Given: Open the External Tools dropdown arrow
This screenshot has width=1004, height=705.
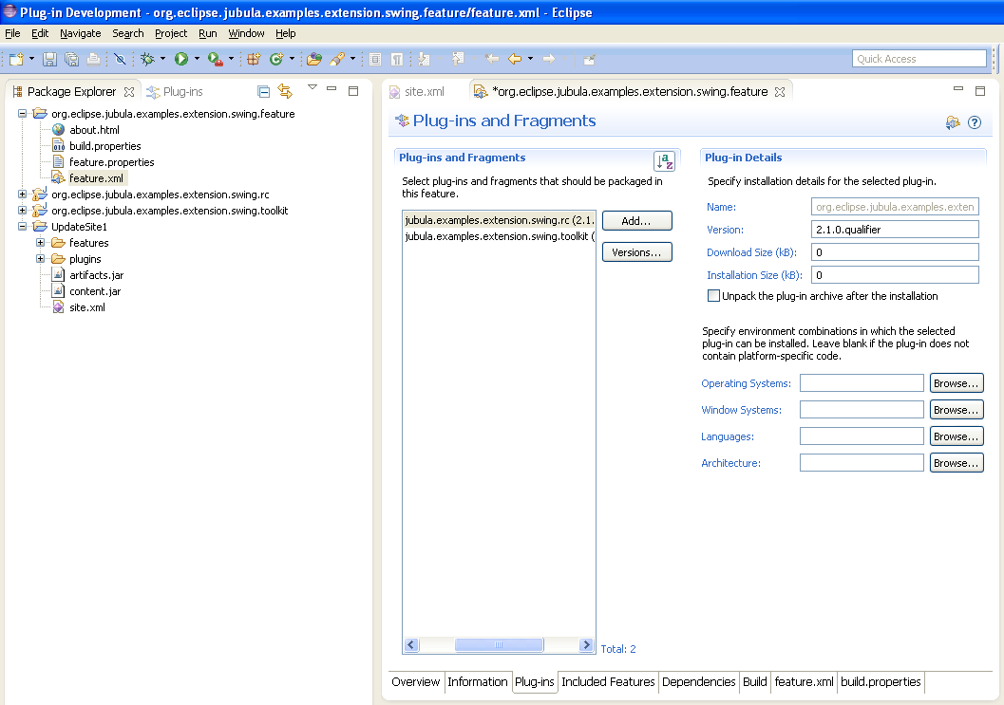Looking at the screenshot, I should click(x=231, y=59).
